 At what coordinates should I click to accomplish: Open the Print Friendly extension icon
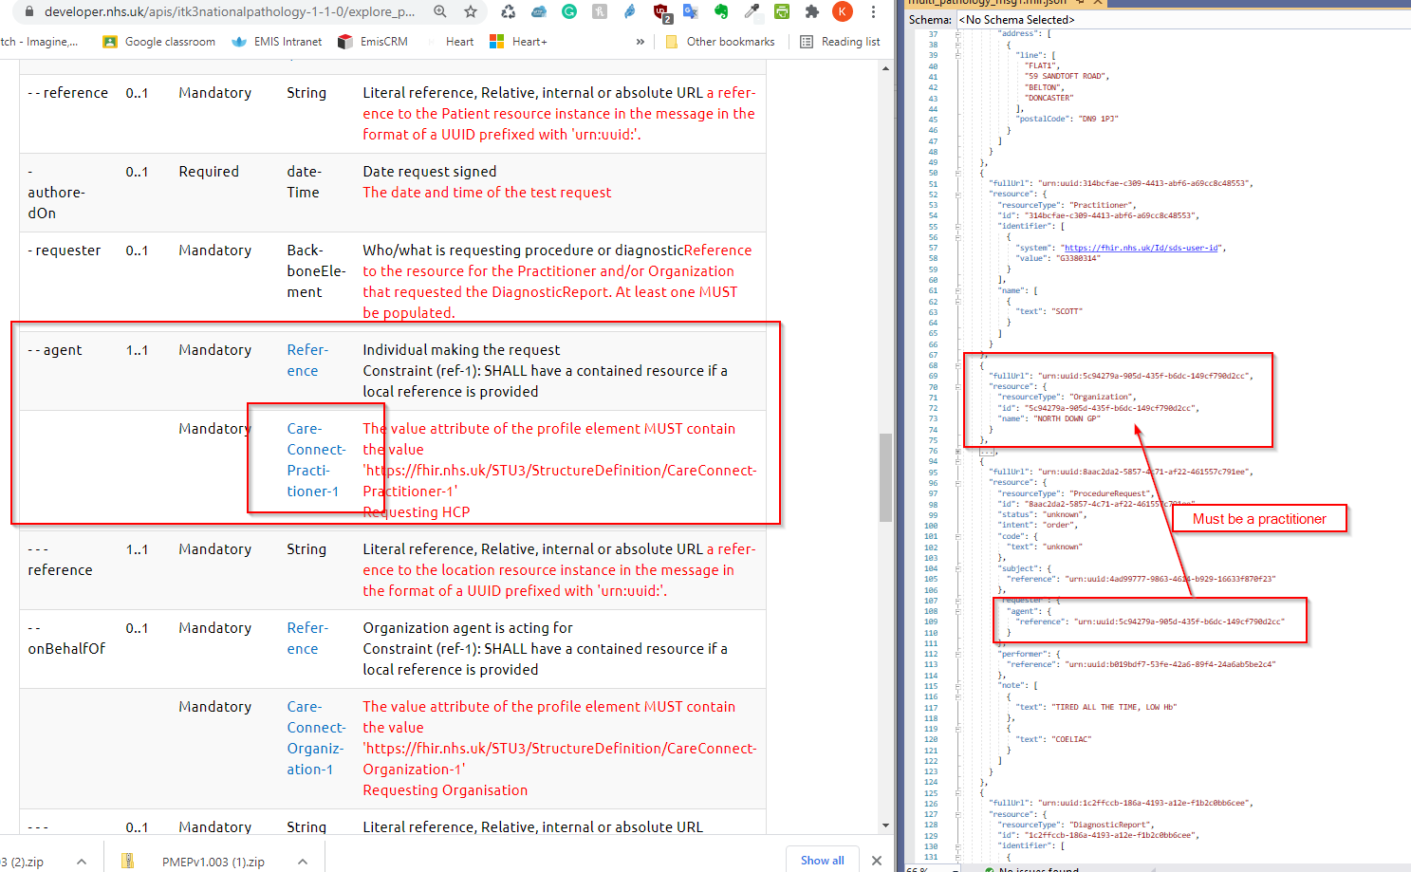780,11
